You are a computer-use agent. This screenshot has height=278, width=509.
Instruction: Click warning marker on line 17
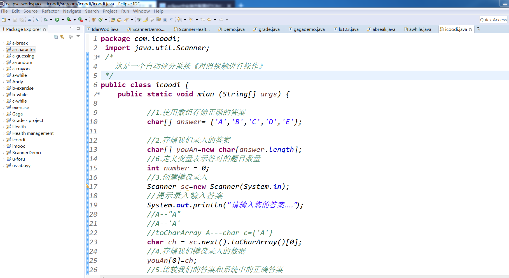pyautogui.click(x=87, y=186)
